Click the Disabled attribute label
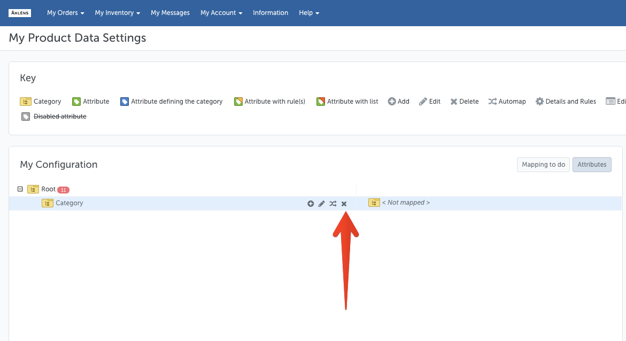 [x=60, y=116]
